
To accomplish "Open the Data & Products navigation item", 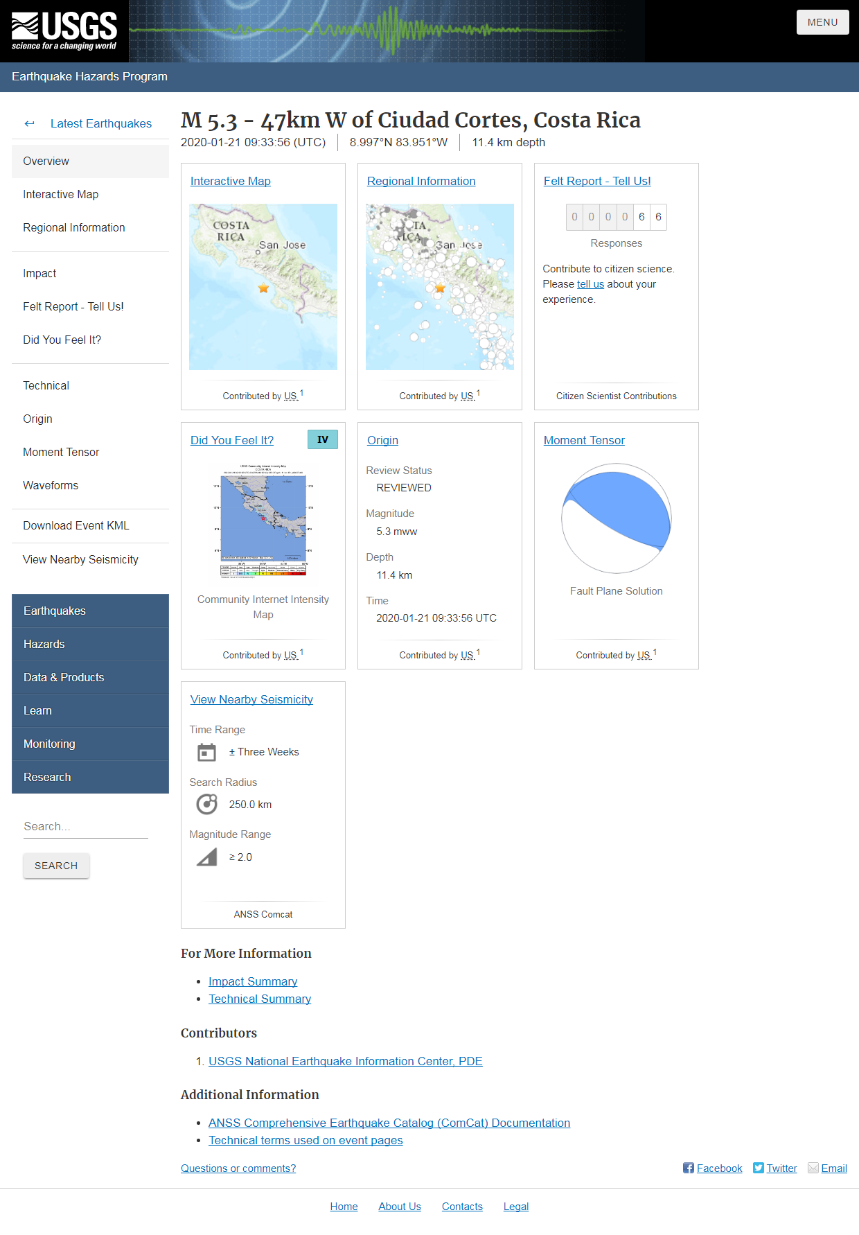I will click(x=90, y=677).
